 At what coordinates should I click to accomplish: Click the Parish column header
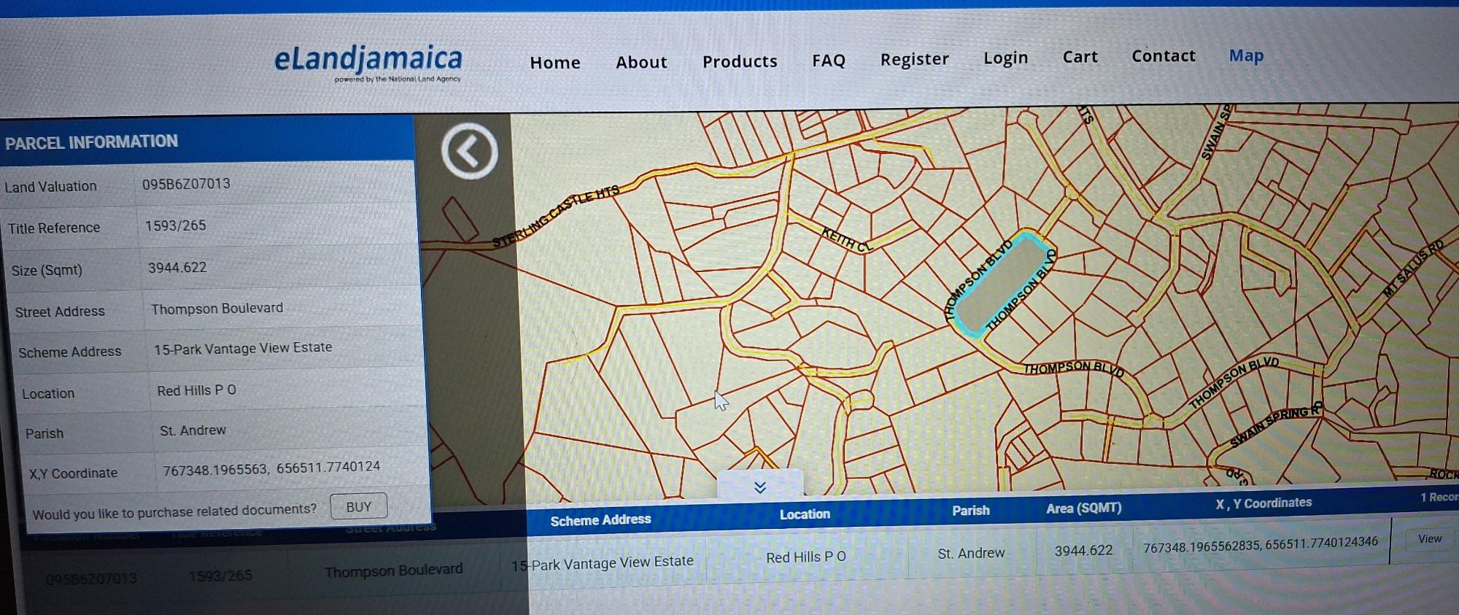[970, 511]
